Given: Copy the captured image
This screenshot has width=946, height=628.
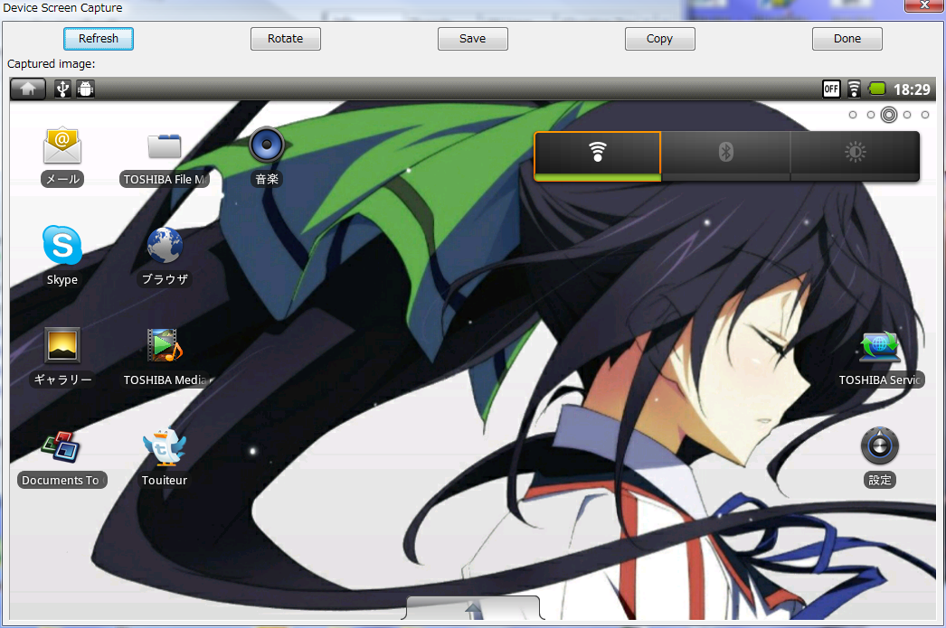Looking at the screenshot, I should click(x=659, y=39).
